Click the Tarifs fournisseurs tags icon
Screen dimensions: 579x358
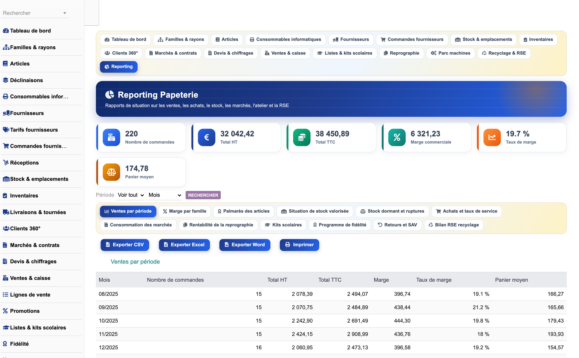click(x=6, y=130)
